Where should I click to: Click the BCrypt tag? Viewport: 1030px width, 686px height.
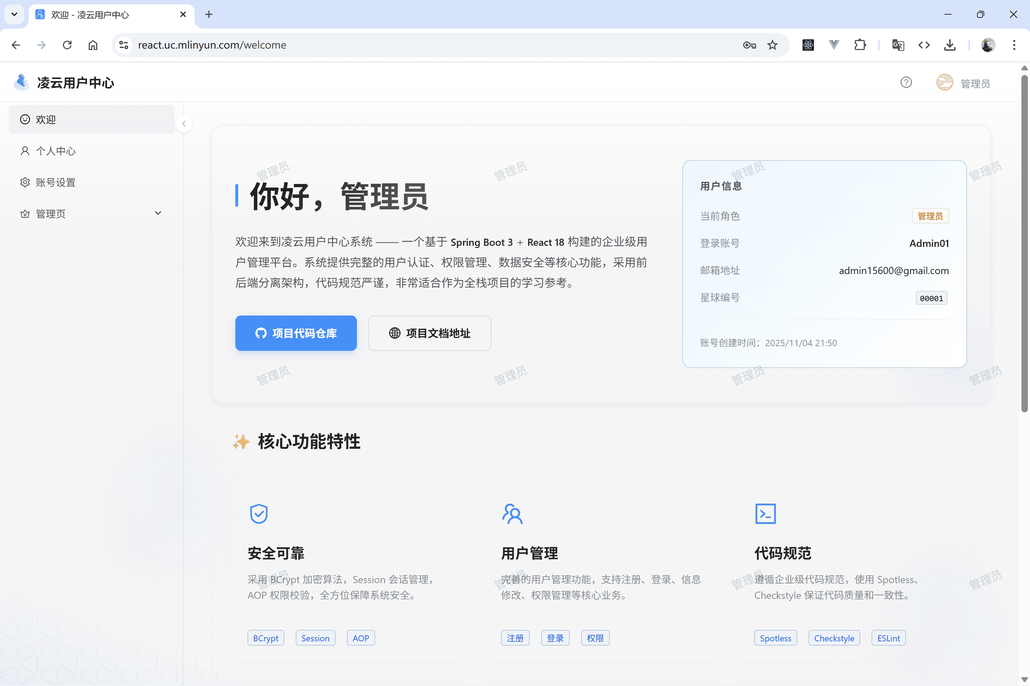coord(266,638)
